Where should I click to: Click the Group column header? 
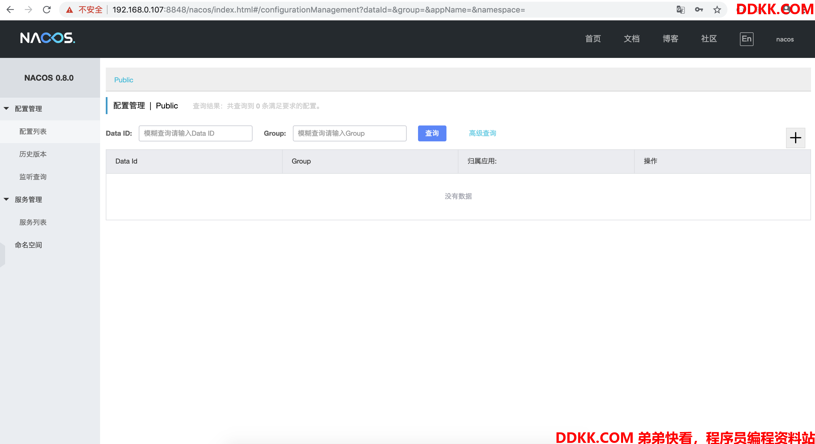[x=370, y=161]
